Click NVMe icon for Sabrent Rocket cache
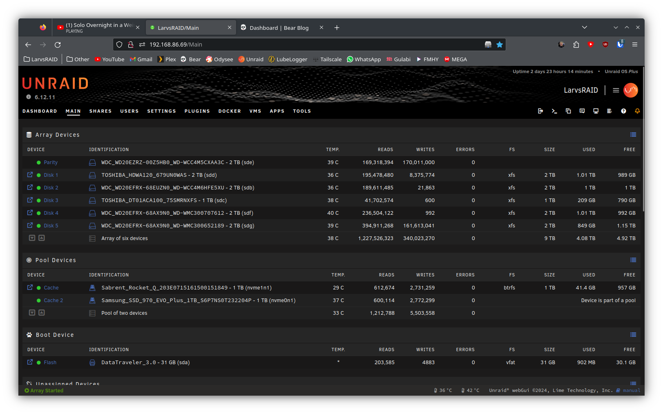Viewport: 663px width, 414px height. pyautogui.click(x=92, y=288)
